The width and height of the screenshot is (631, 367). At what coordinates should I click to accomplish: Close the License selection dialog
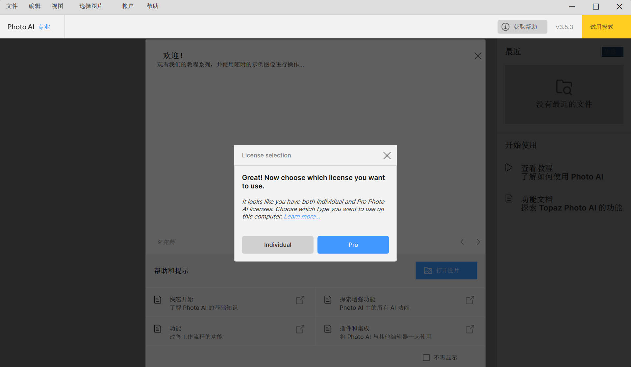(387, 156)
